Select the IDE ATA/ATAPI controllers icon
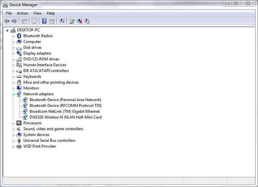 19,71
